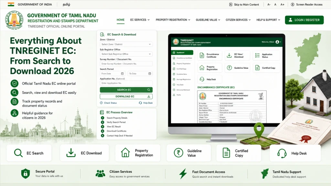
Task: Click the Enter Application No. field
Action: pyautogui.click(x=126, y=83)
